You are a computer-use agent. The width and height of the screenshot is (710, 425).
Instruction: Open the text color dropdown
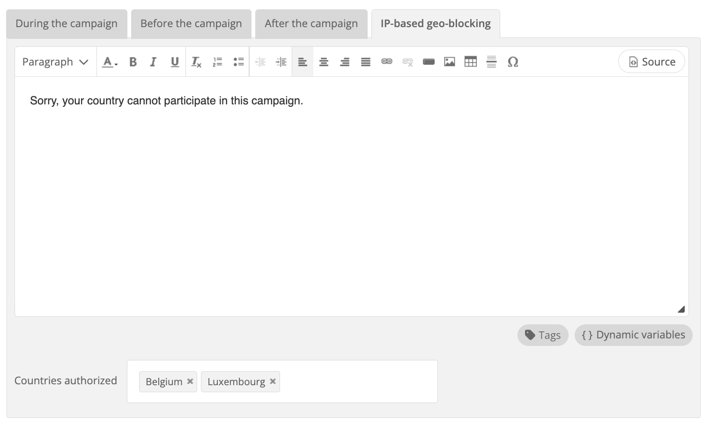[x=110, y=62]
